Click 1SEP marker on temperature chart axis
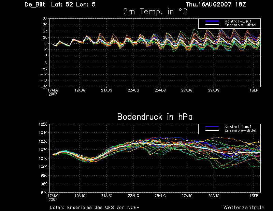 click(x=254, y=90)
